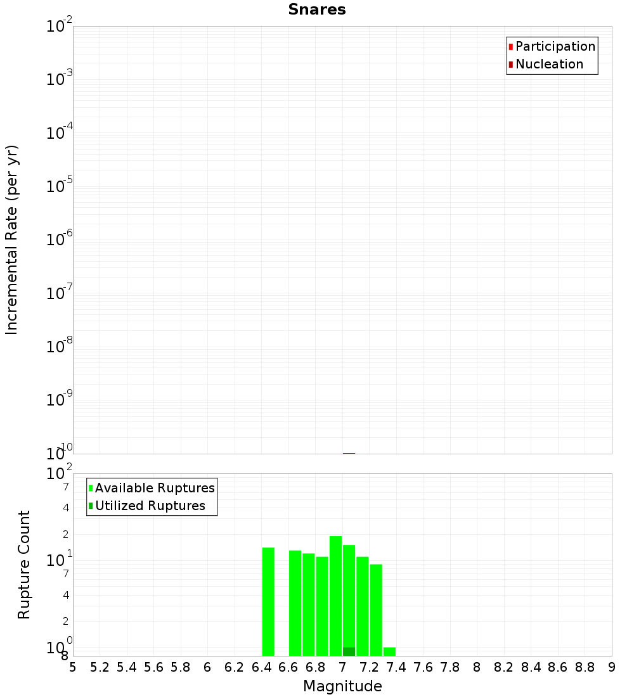
Task: Click the x-axis tick label 7.4
Action: coord(396,667)
